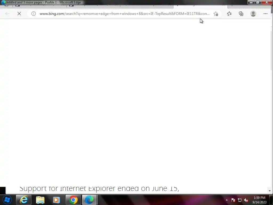Stop loading the page
Image resolution: width=273 pixels, height=205 pixels.
click(x=19, y=14)
